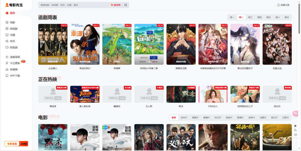The width and height of the screenshot is (301, 151).
Task: Select the 周三 schedule tab
Action: point(250,17)
